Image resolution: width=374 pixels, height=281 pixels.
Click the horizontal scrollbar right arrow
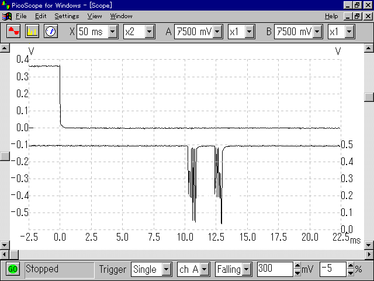(369, 255)
